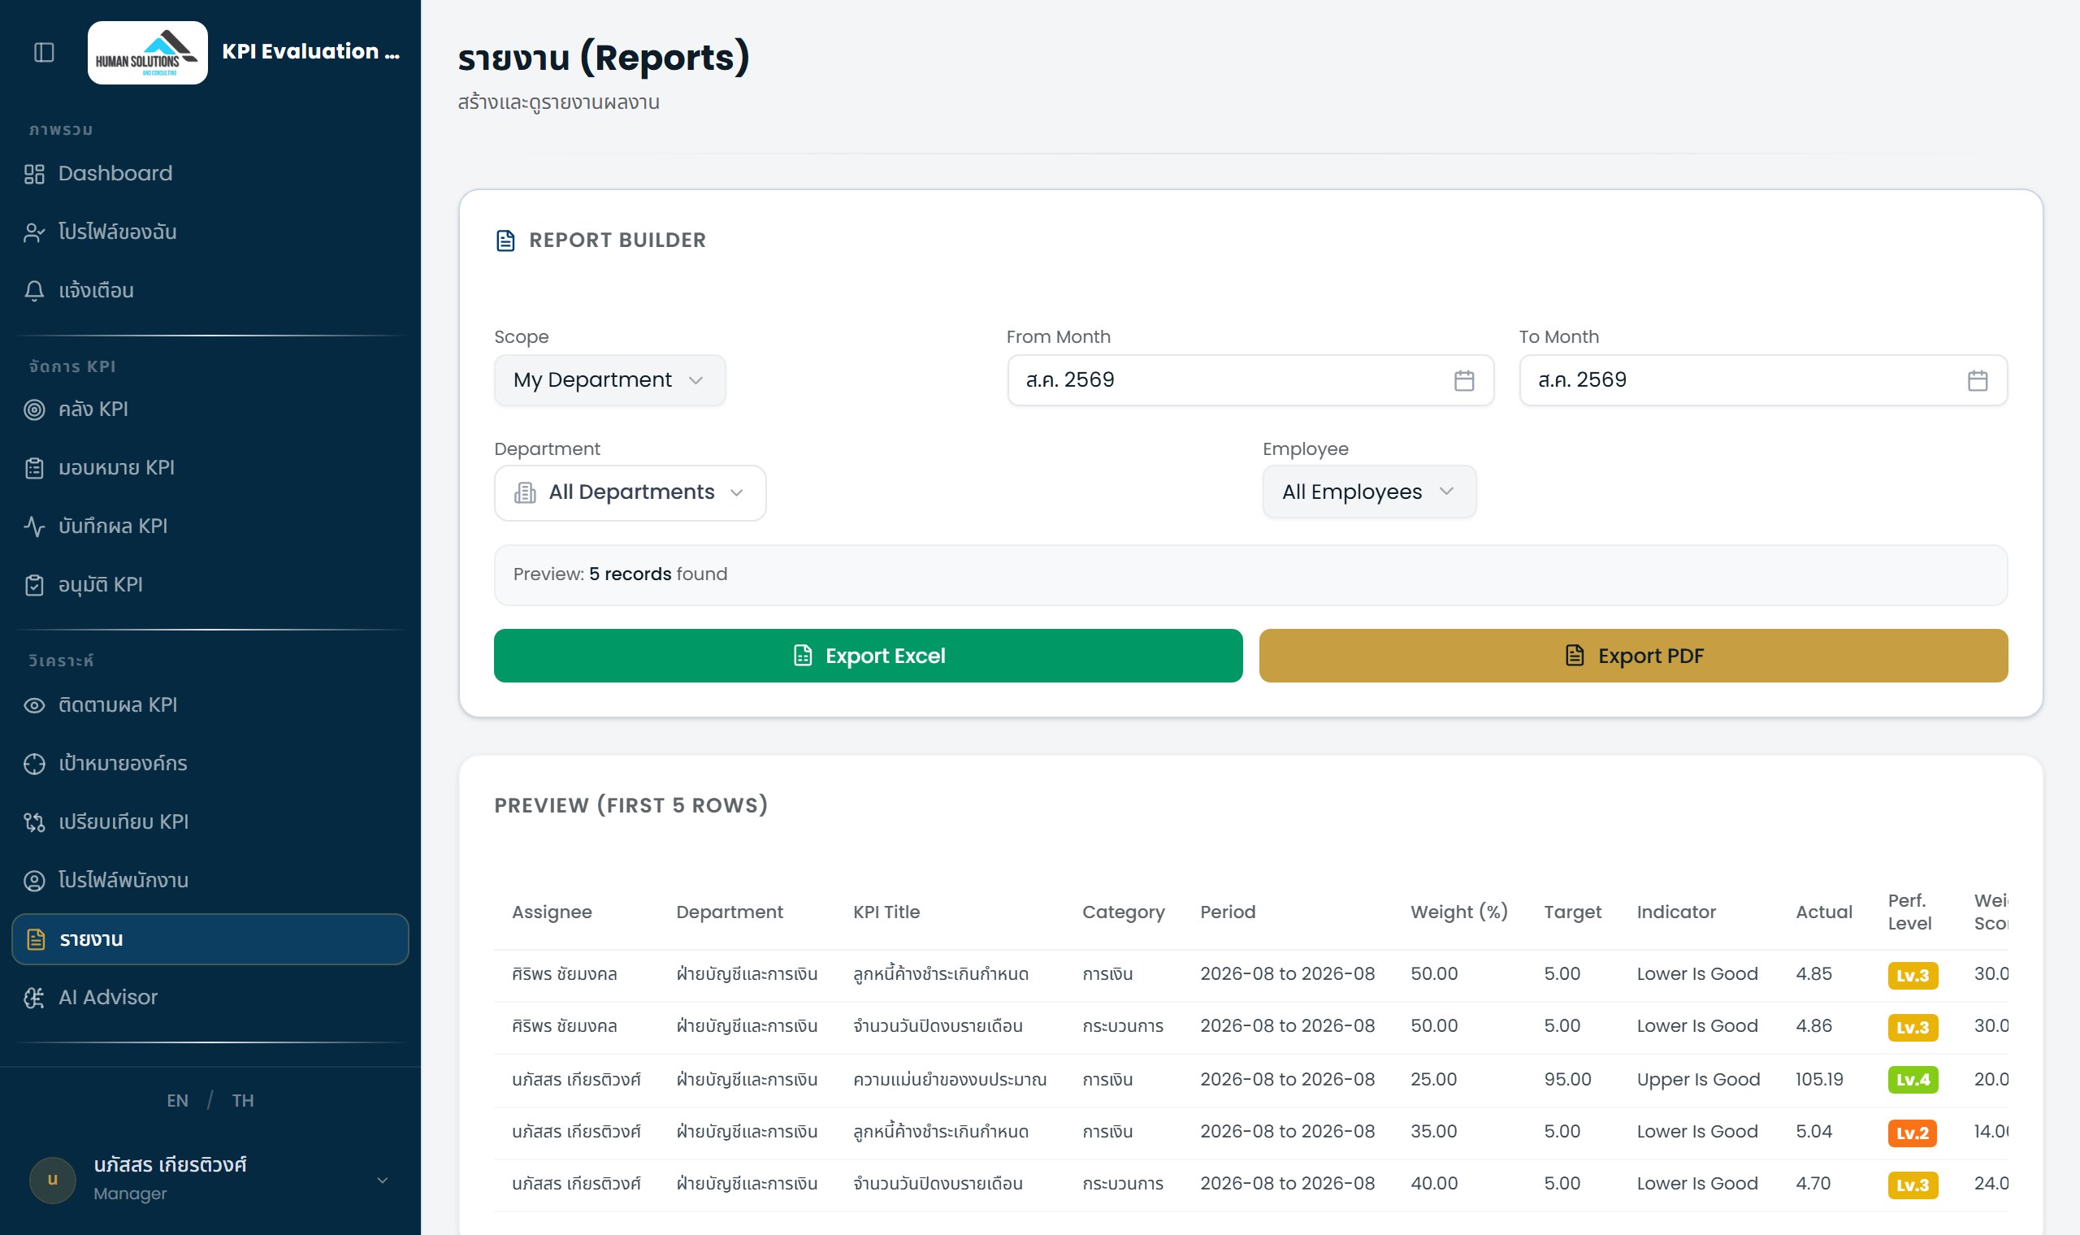The height and width of the screenshot is (1235, 2080).
Task: Click the Weight value 40.00
Action: coord(1432,1183)
